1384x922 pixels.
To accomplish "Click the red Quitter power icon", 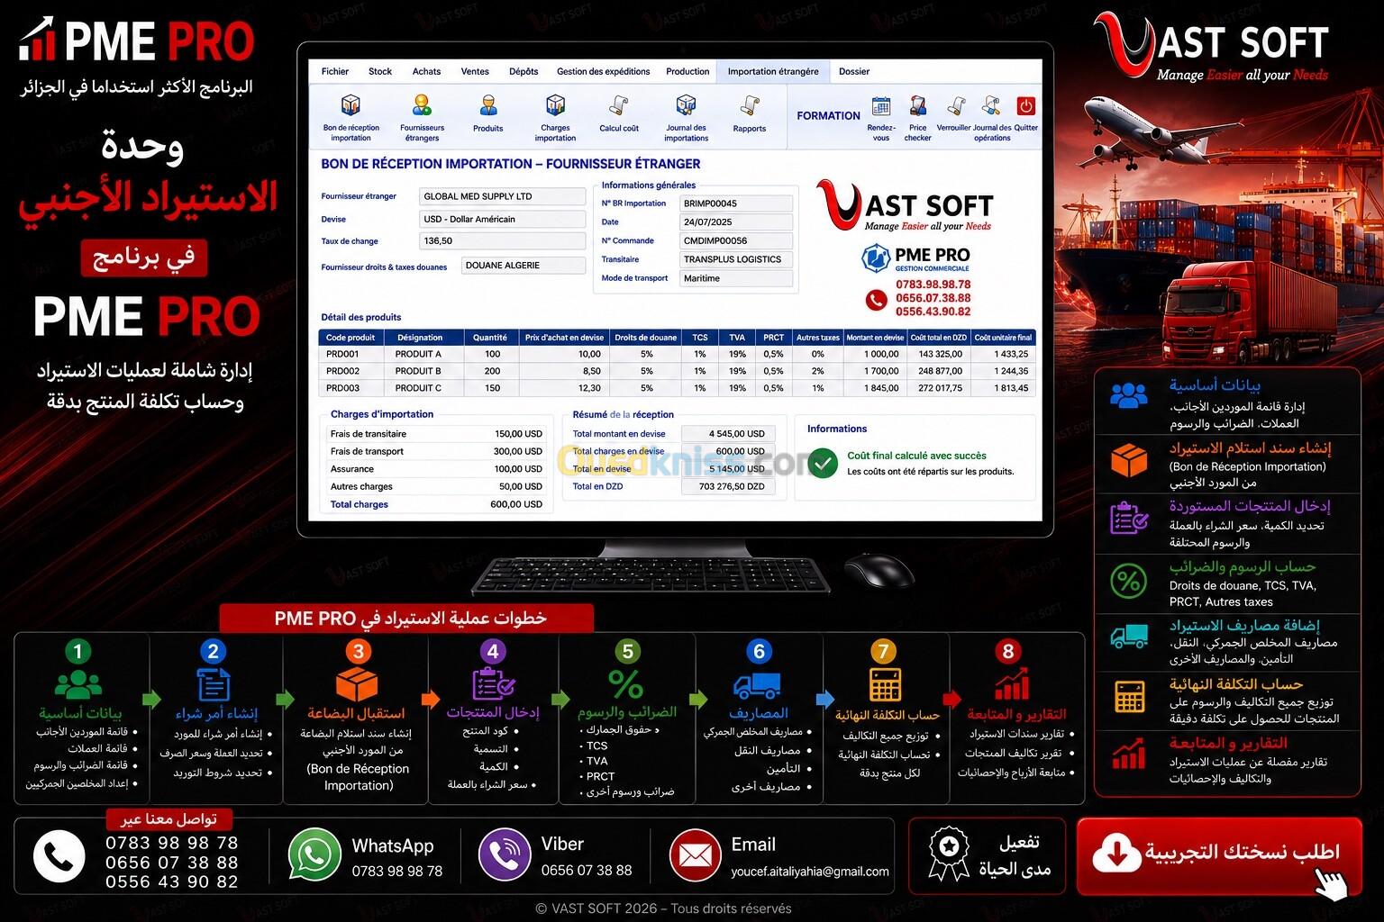I will (x=1025, y=106).
